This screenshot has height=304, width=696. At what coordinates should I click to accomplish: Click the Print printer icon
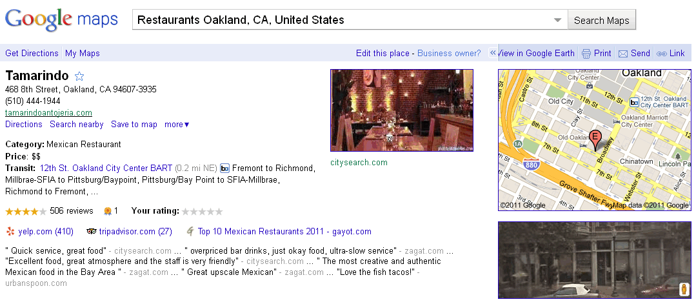[x=586, y=54]
